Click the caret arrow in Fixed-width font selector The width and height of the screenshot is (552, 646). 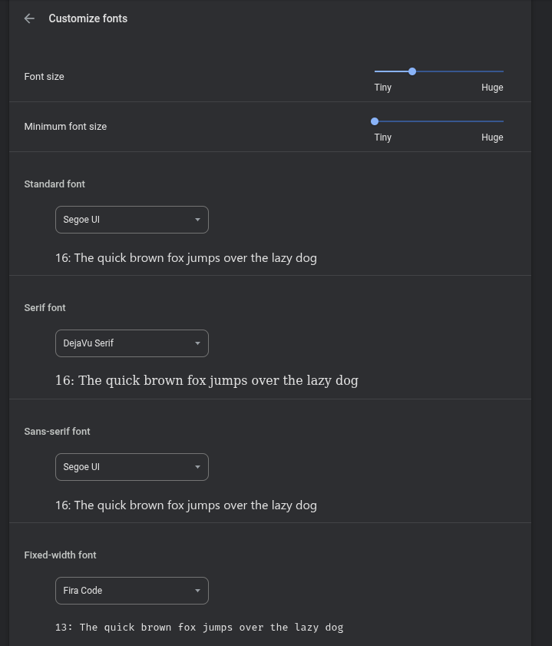point(197,591)
